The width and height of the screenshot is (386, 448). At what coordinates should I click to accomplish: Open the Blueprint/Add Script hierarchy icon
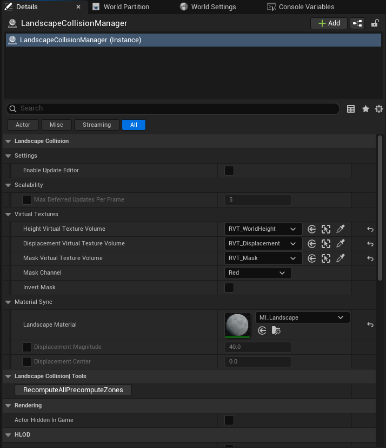tap(357, 23)
